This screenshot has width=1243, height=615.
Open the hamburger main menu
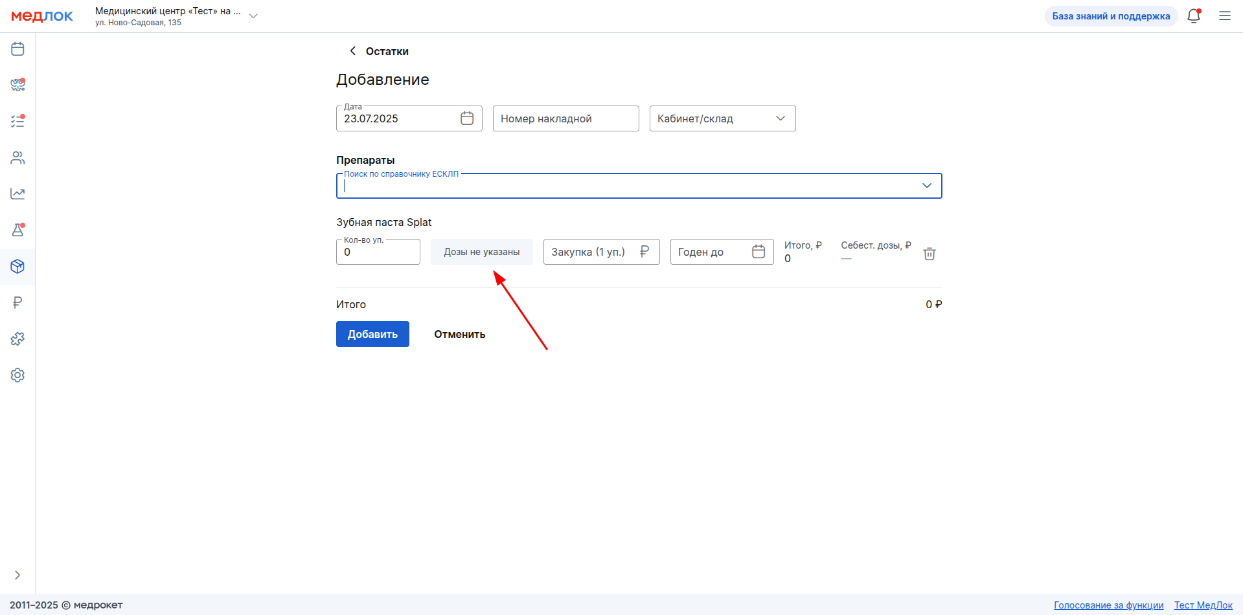[1225, 16]
